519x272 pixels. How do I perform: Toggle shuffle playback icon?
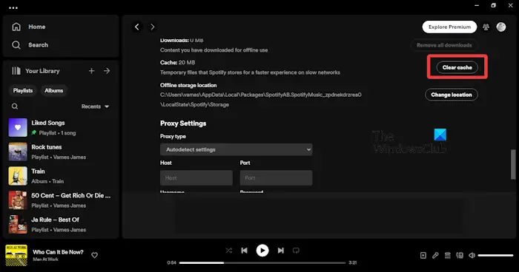coord(228,251)
